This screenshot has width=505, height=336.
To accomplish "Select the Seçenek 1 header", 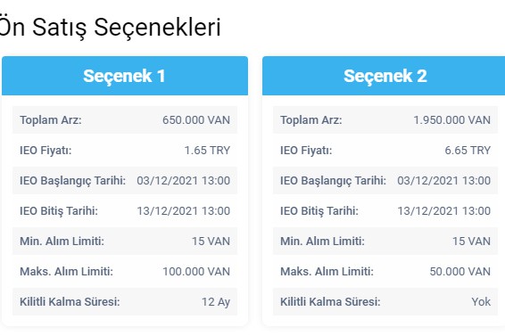I will click(125, 76).
